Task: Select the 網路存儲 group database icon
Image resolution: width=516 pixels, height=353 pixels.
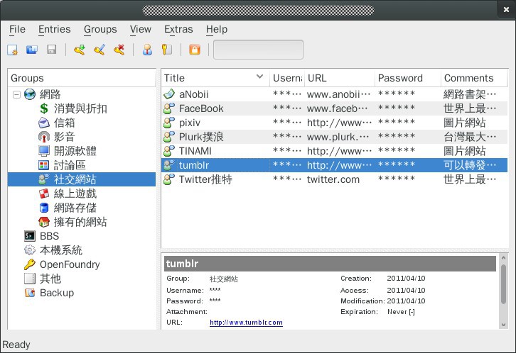Action: point(44,208)
